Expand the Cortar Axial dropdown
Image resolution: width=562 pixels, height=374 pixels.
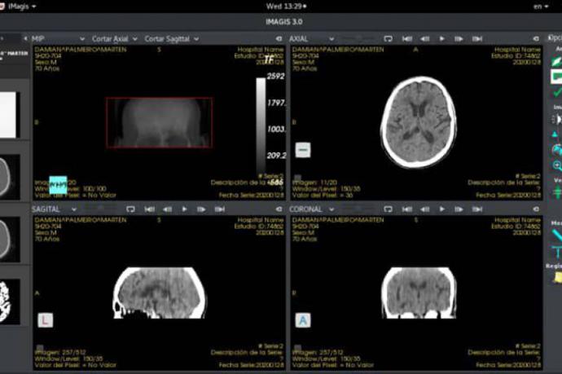pyautogui.click(x=113, y=38)
